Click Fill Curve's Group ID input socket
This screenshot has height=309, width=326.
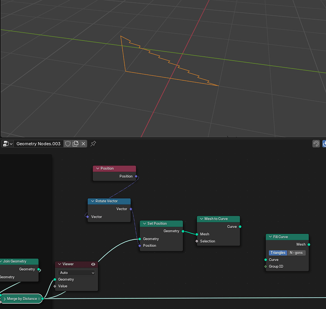(266, 267)
